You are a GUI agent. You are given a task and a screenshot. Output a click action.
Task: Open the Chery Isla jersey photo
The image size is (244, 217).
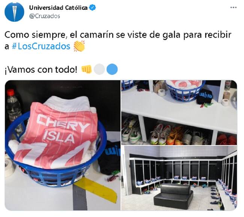[63, 145]
